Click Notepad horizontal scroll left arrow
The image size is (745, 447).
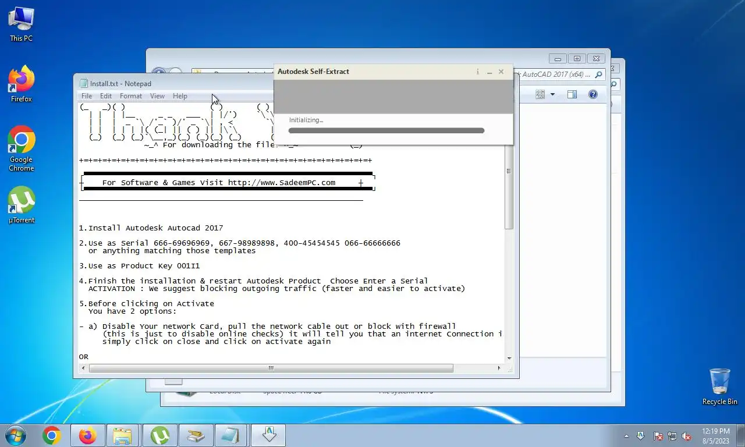83,368
